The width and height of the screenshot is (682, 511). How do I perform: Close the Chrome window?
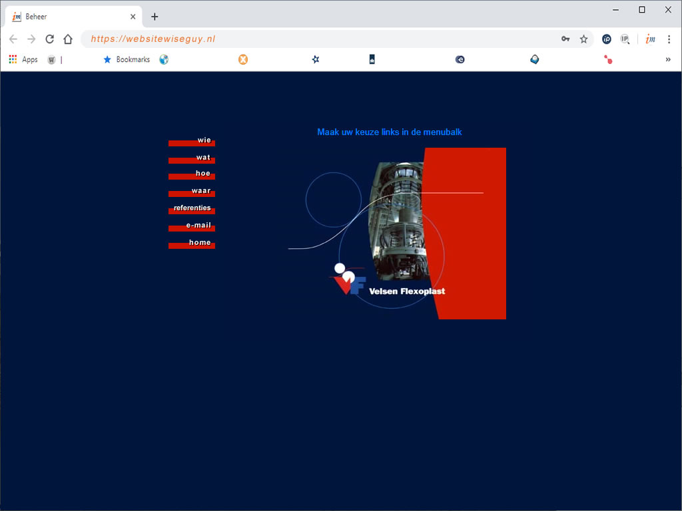point(668,9)
